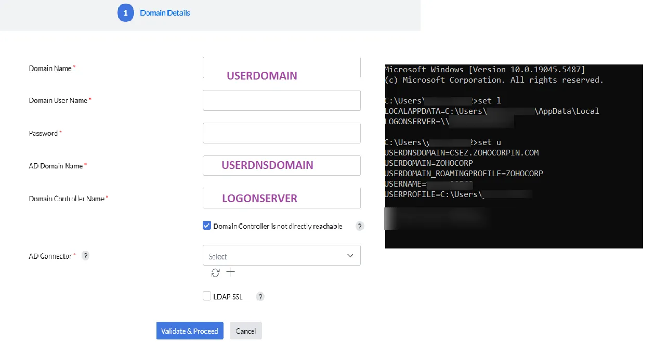Focus the Domain Controller Name input field
The height and width of the screenshot is (354, 655).
(x=282, y=198)
